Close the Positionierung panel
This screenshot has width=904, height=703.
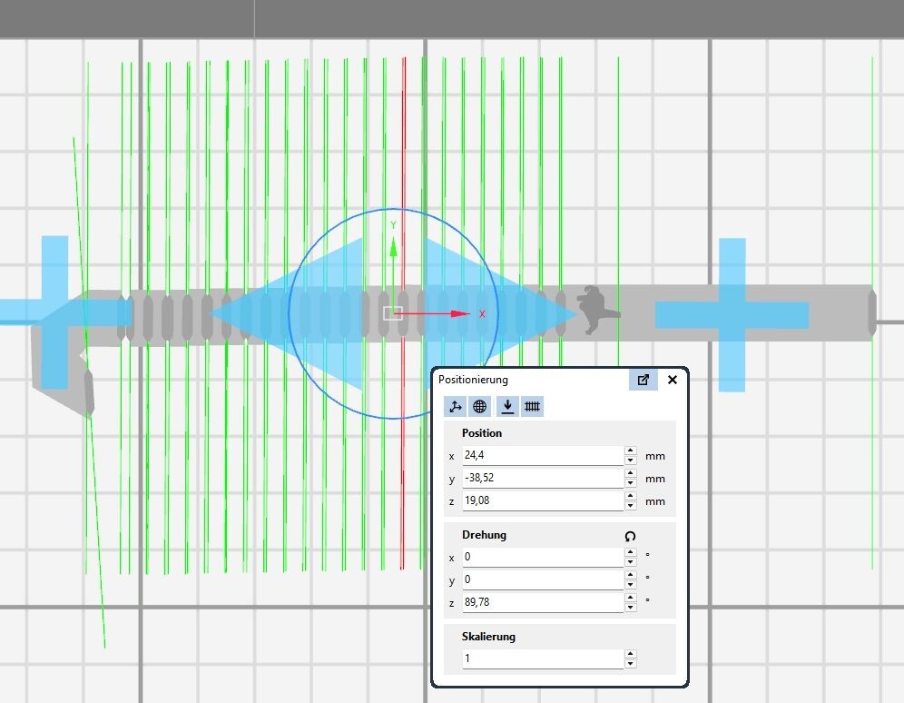click(x=673, y=380)
